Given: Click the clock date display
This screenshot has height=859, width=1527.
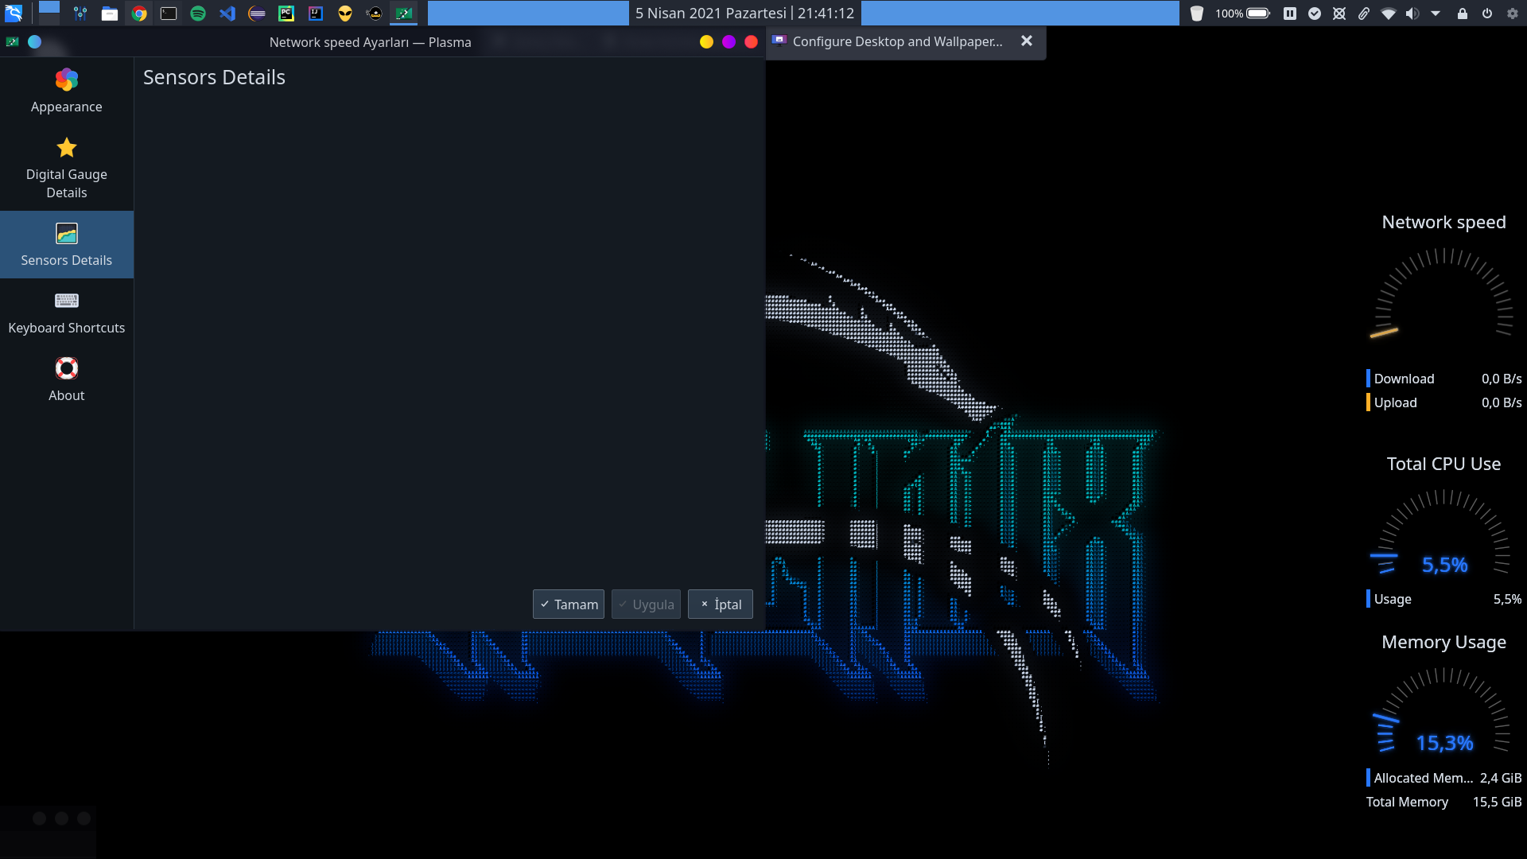Looking at the screenshot, I should (744, 14).
